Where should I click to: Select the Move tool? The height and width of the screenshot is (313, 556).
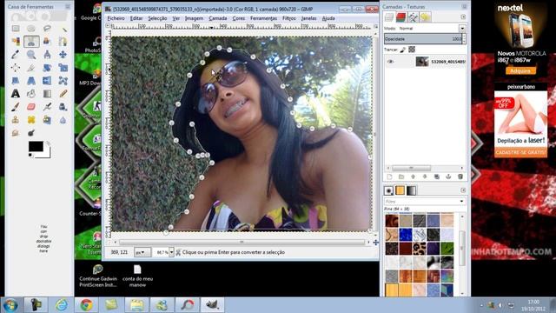[63, 54]
